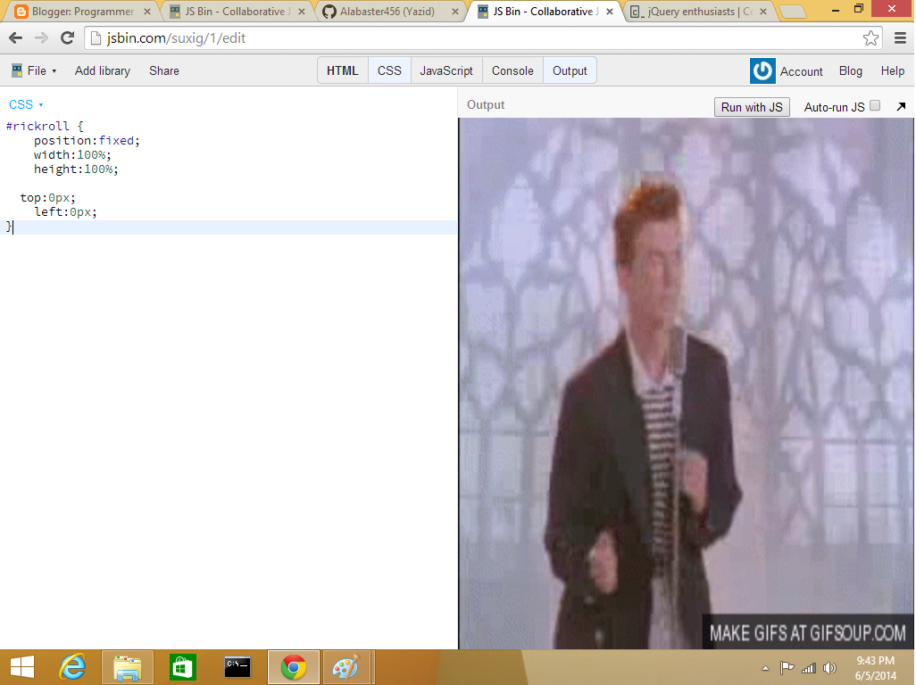The image size is (916, 685).
Task: Open the Command Prompt taskbar icon
Action: click(x=237, y=667)
